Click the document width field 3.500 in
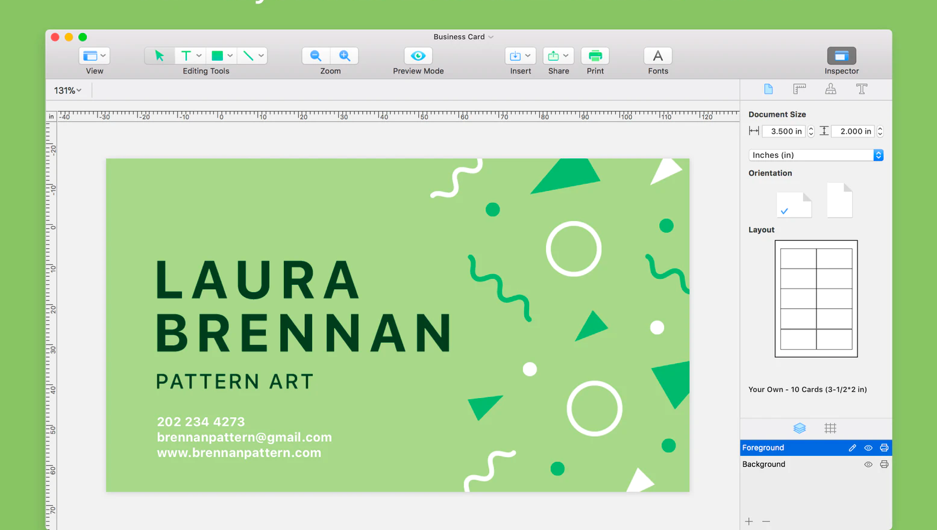This screenshot has height=530, width=937. 783,131
